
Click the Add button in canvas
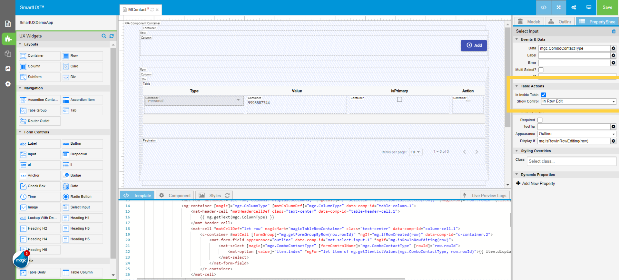point(474,45)
